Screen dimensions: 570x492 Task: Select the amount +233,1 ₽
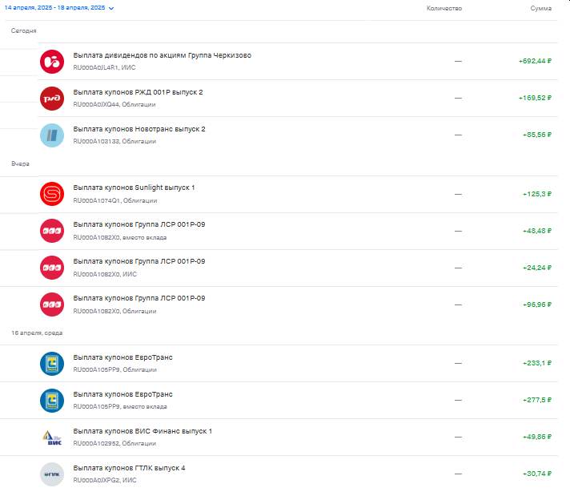[537, 363]
